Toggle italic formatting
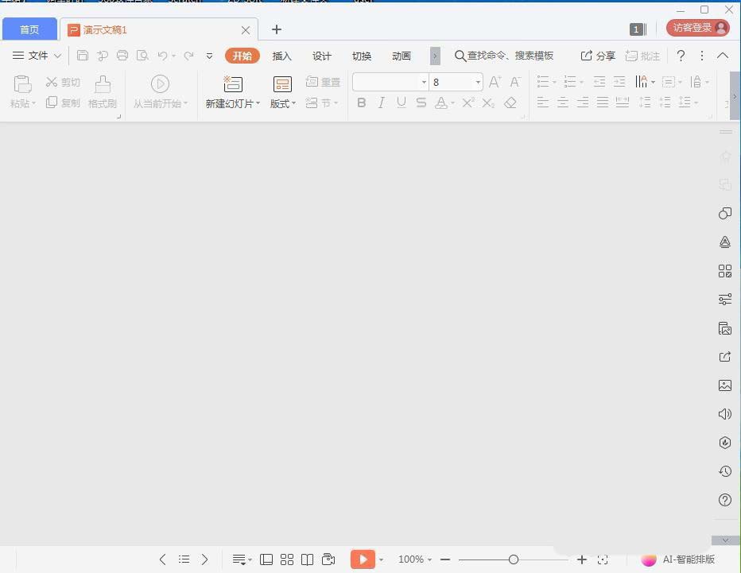741x573 pixels. click(x=382, y=103)
